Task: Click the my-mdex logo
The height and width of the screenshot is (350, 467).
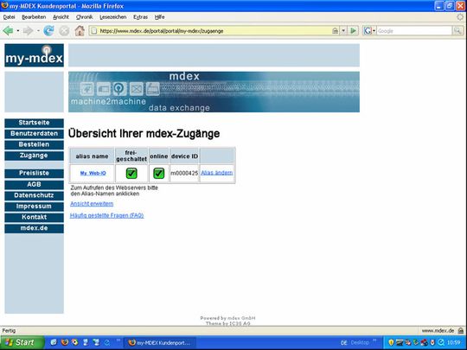Action: [34, 55]
